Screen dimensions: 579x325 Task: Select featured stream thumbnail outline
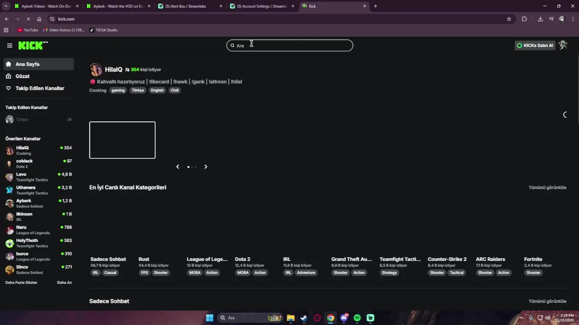click(122, 140)
